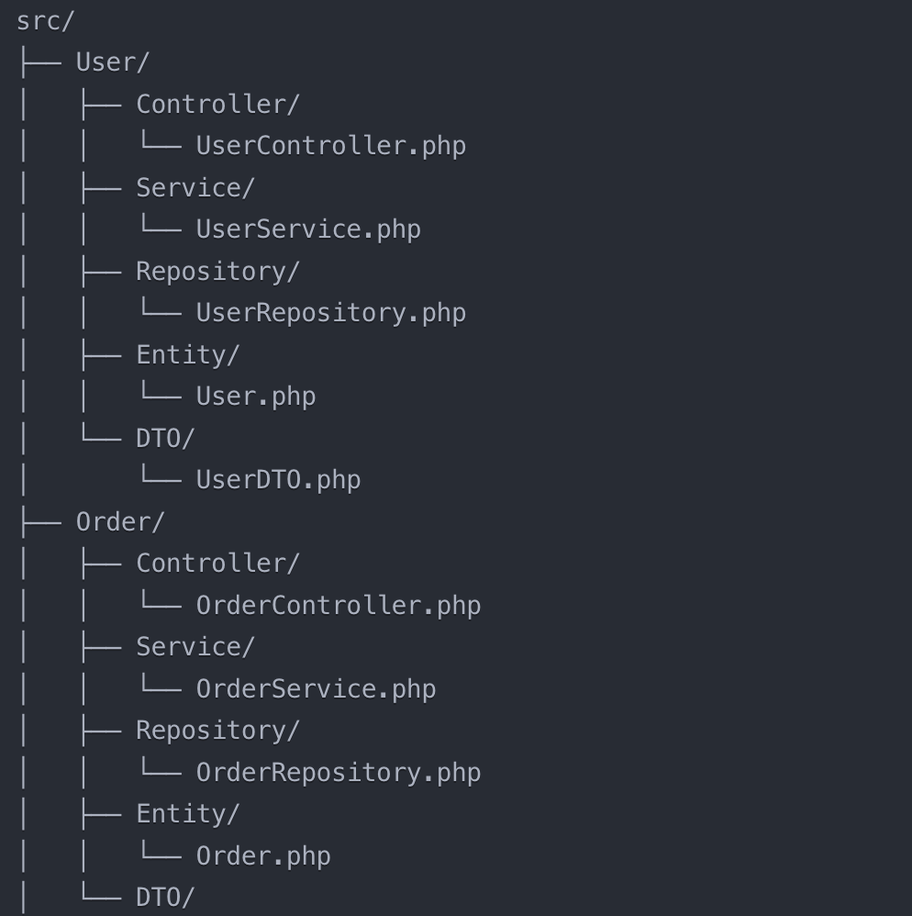Click the UserDTO.php entry
Screen dimensions: 912x916
279,480
